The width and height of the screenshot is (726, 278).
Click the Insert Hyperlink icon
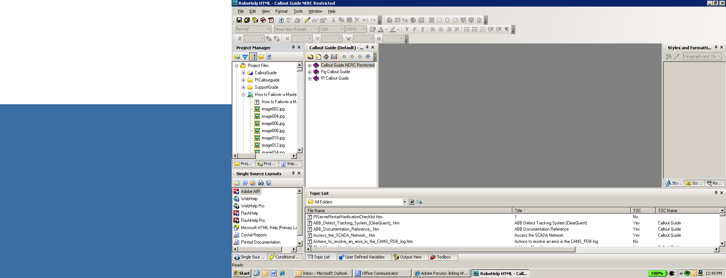(x=389, y=20)
